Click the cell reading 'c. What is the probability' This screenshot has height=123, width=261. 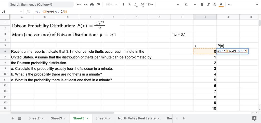point(22,80)
